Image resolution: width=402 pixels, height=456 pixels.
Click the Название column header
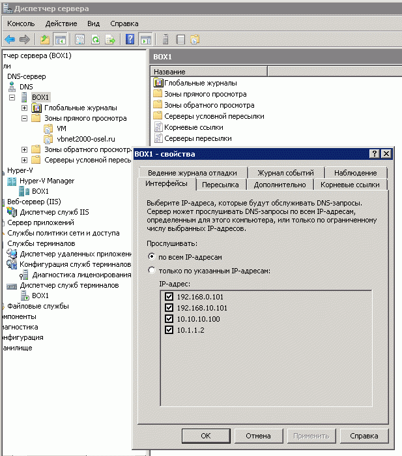pyautogui.click(x=209, y=72)
